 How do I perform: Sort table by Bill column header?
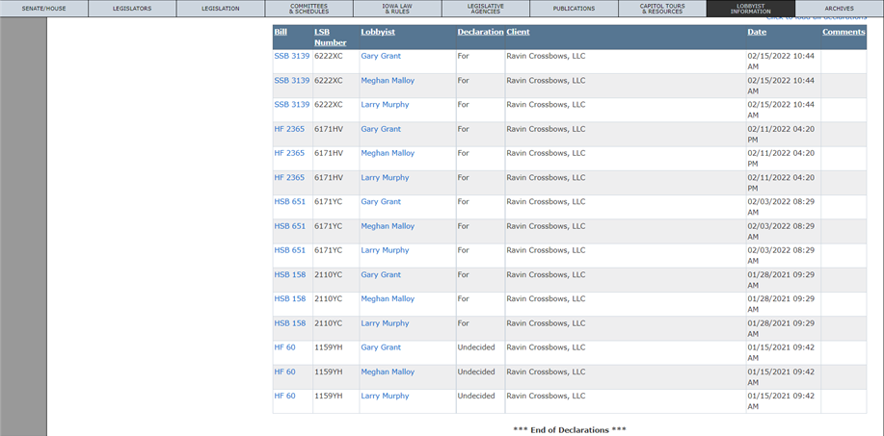281,32
